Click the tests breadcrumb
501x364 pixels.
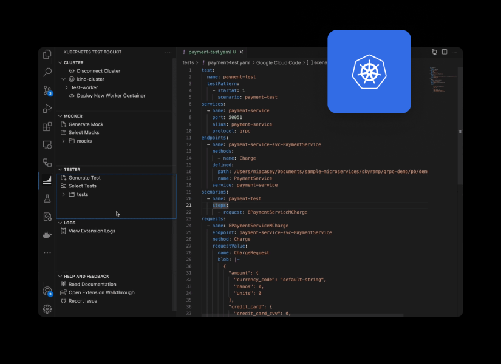pyautogui.click(x=188, y=62)
